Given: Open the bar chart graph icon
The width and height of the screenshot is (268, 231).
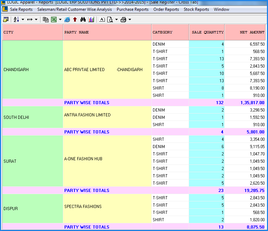Looking at the screenshot, I should (x=91, y=20).
